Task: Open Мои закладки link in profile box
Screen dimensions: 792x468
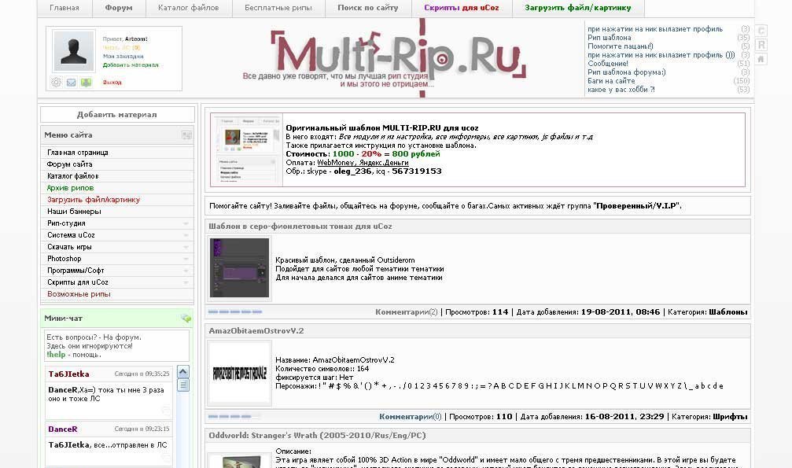Action: 123,56
